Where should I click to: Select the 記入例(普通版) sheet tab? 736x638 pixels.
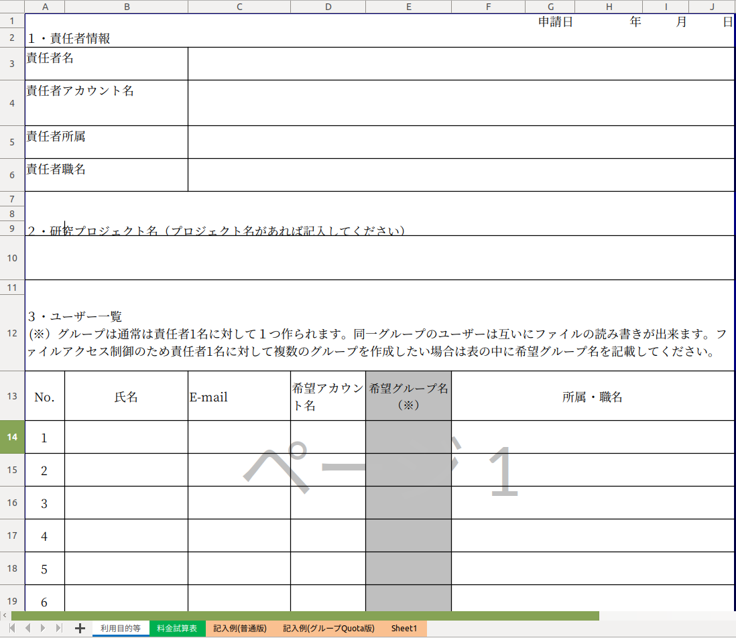(240, 629)
